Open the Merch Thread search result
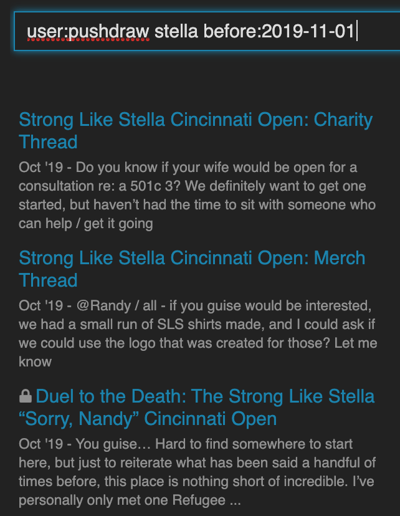This screenshot has height=516, width=400. coord(192,269)
